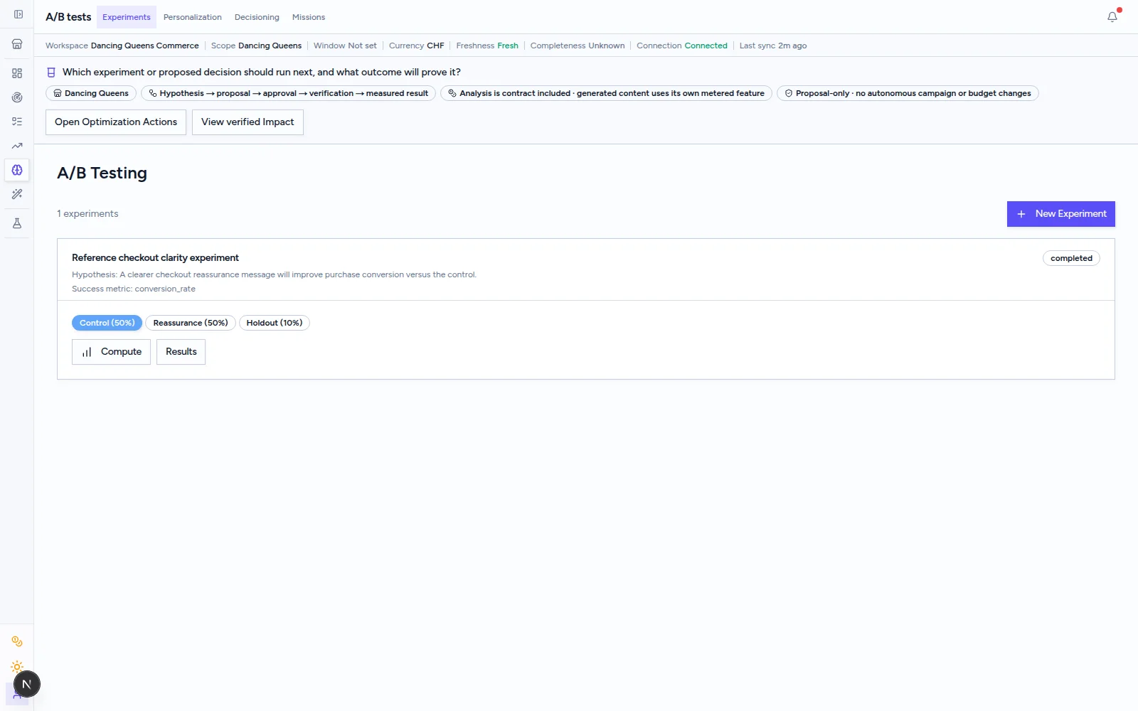Viewport: 1138px width, 711px height.
Task: Toggle the sidebar panel icon
Action: tap(18, 14)
